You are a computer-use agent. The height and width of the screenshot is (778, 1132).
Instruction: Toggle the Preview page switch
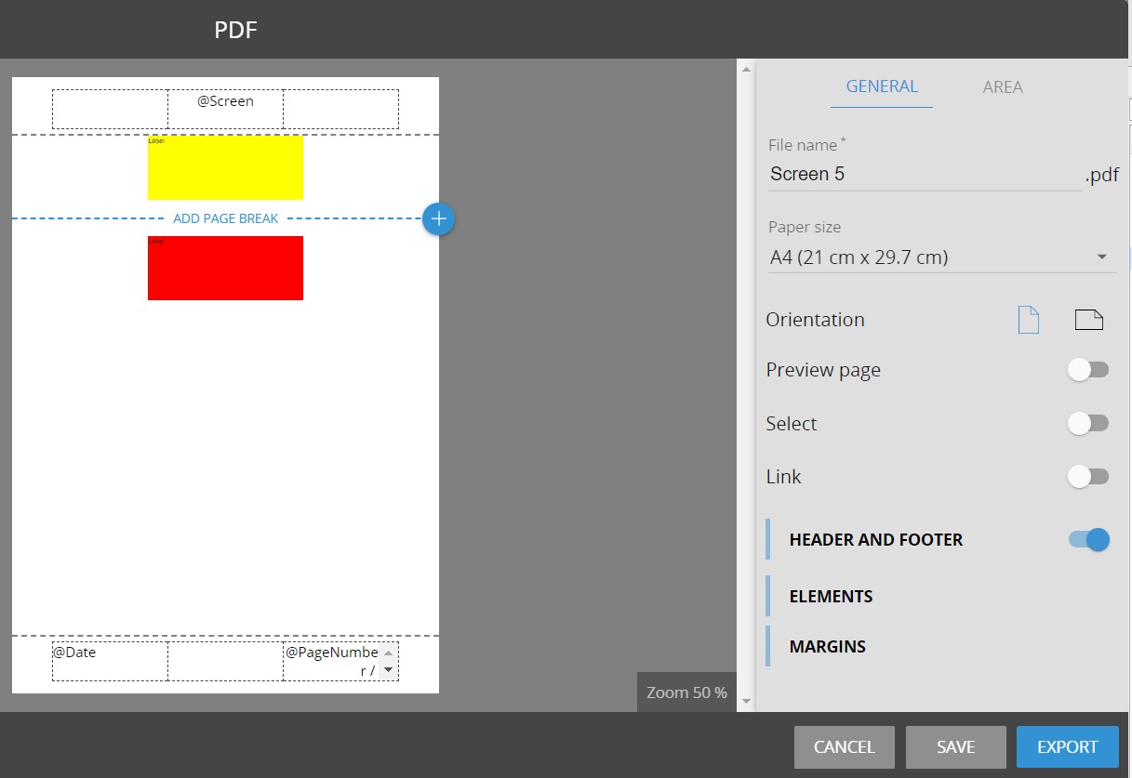[1087, 370]
